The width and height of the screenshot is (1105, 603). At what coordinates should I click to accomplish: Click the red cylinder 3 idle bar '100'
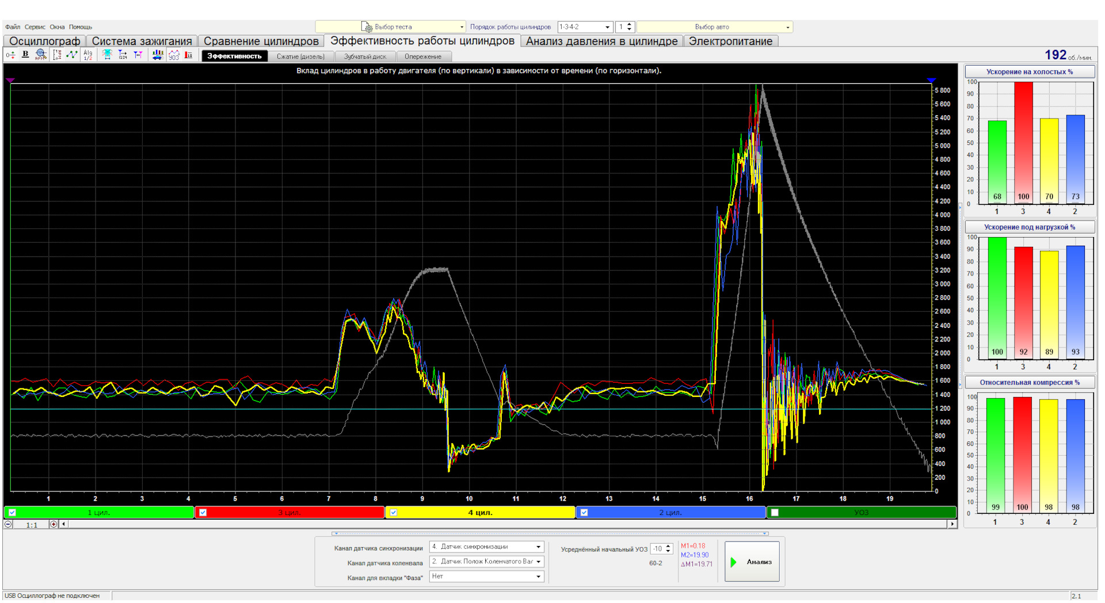pyautogui.click(x=1023, y=143)
